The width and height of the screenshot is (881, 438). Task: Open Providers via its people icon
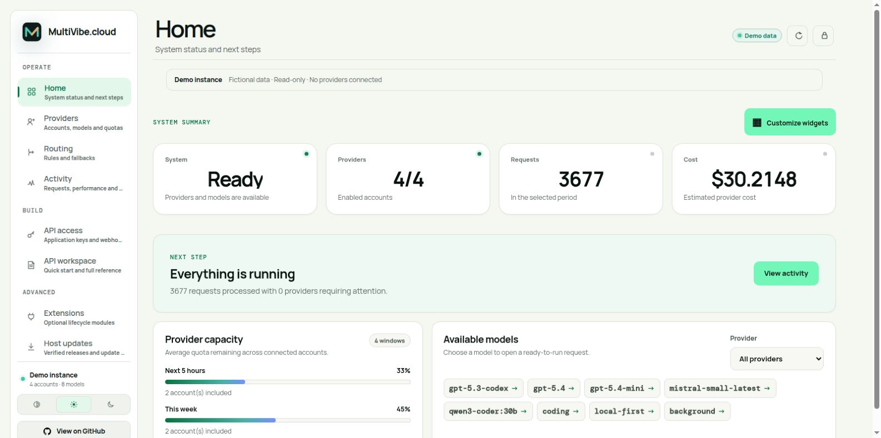(31, 122)
